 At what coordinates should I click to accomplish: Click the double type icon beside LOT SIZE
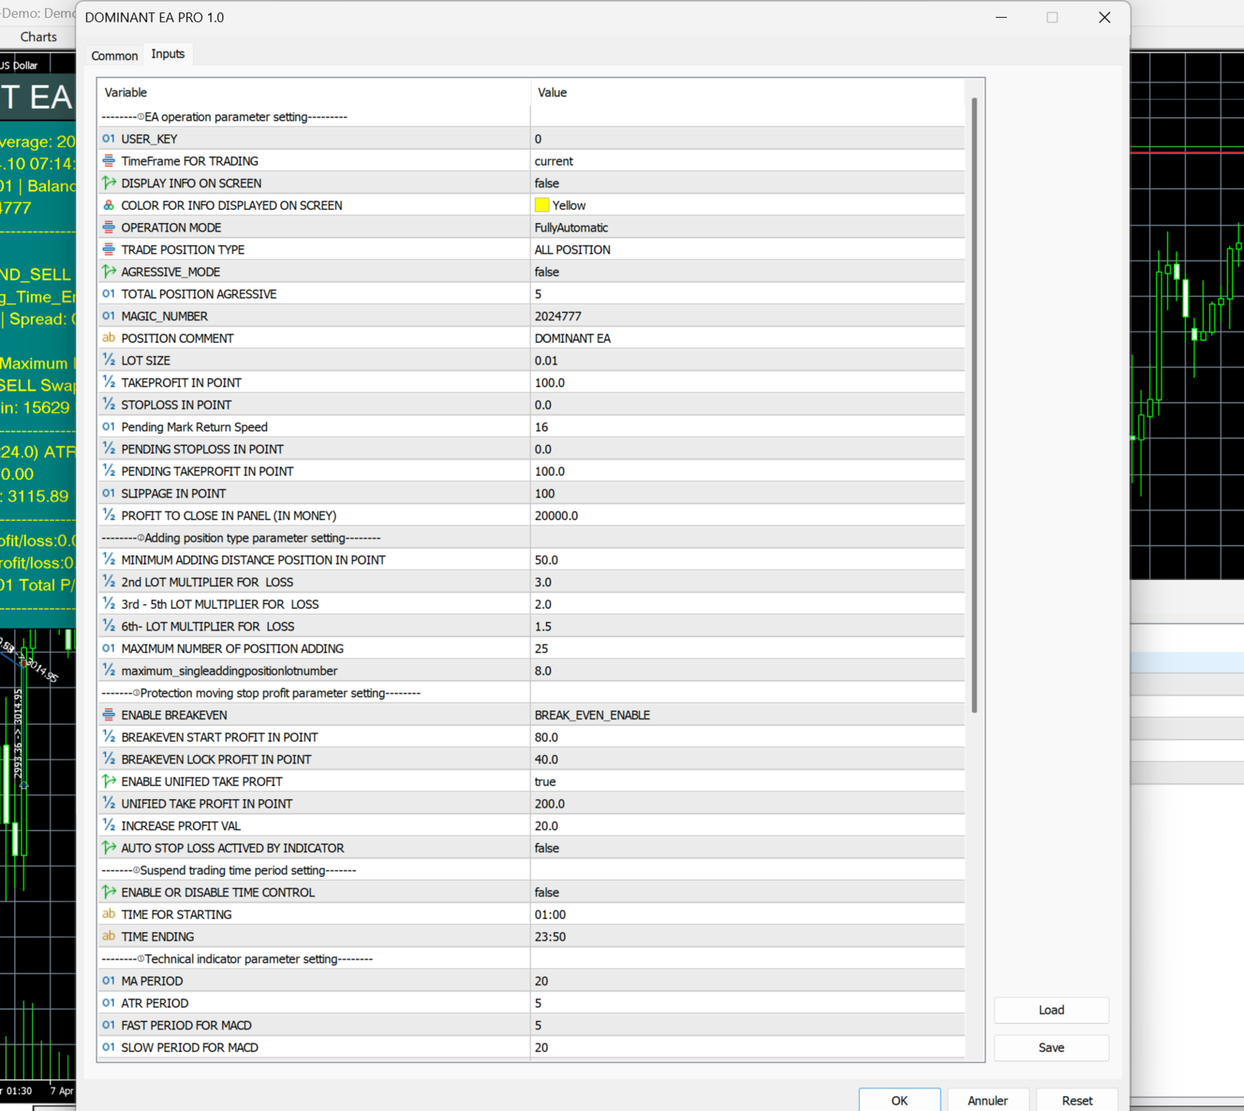point(109,360)
